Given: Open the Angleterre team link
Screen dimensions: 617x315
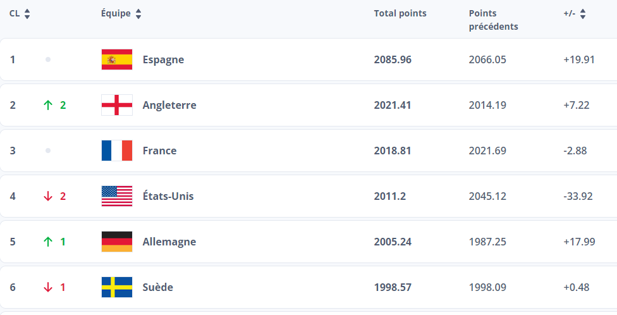Looking at the screenshot, I should (169, 105).
